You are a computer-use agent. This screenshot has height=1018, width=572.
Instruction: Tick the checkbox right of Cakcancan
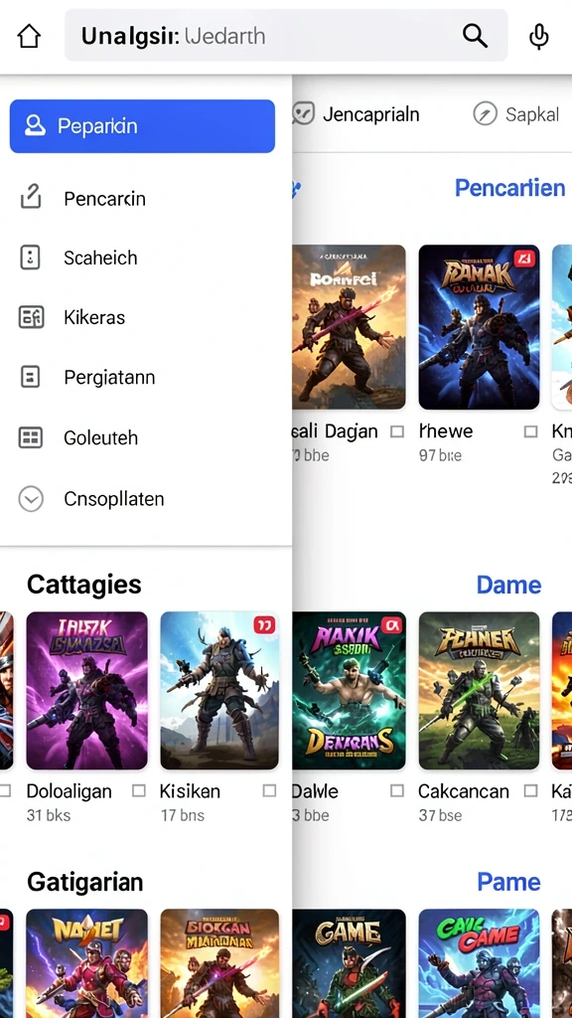tap(530, 790)
